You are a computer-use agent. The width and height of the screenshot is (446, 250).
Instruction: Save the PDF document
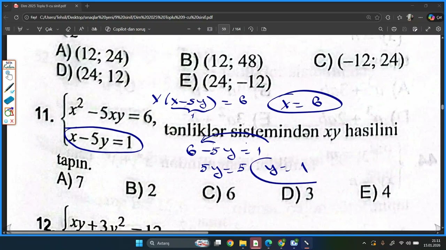(405, 29)
